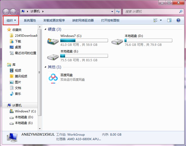Open 下载 in the favorites list
The height and width of the screenshot is (146, 186).
click(x=15, y=41)
